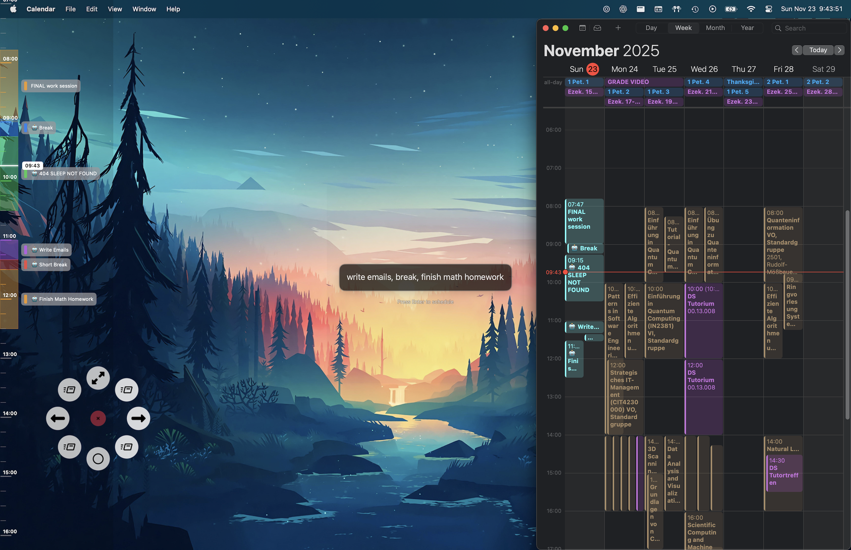
Task: Switch calendar to Month view
Action: (715, 28)
